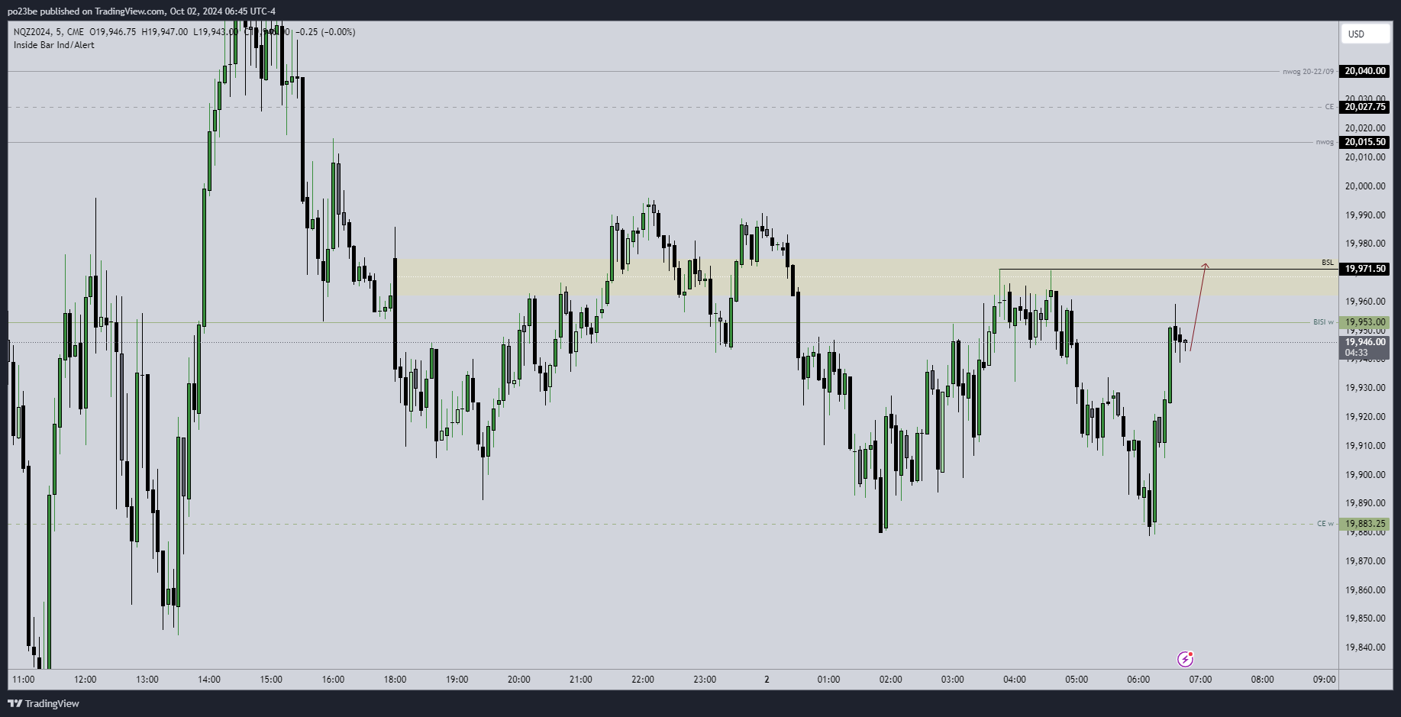Viewport: 1401px width, 717px height.
Task: Click the "BISI w" line label
Action: (1323, 322)
